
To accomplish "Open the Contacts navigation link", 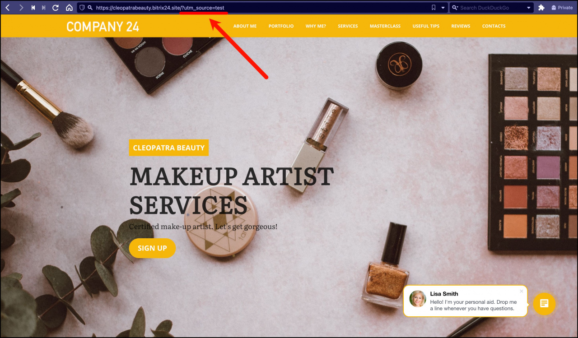I will coord(494,26).
